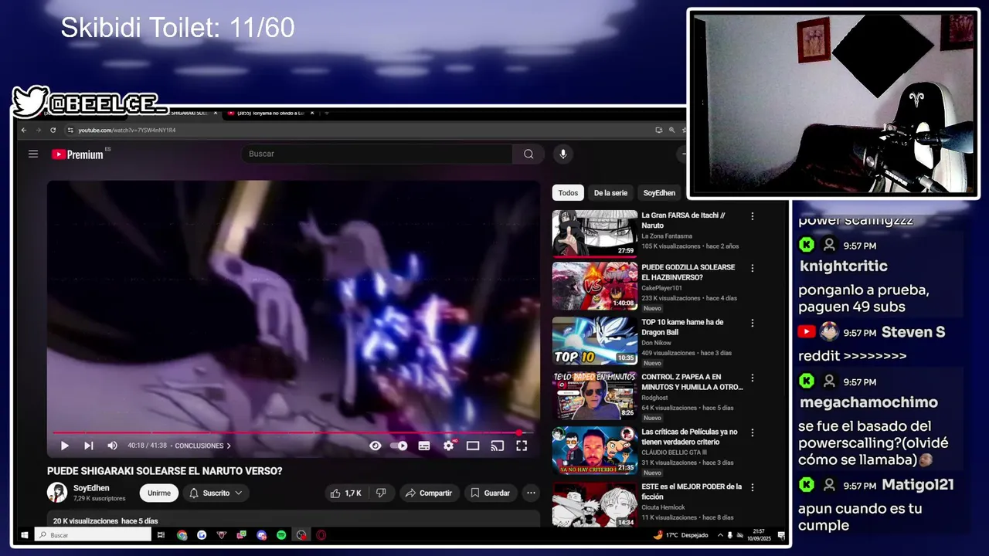Open a new browser tab with plus
Image resolution: width=989 pixels, height=556 pixels.
tap(326, 114)
